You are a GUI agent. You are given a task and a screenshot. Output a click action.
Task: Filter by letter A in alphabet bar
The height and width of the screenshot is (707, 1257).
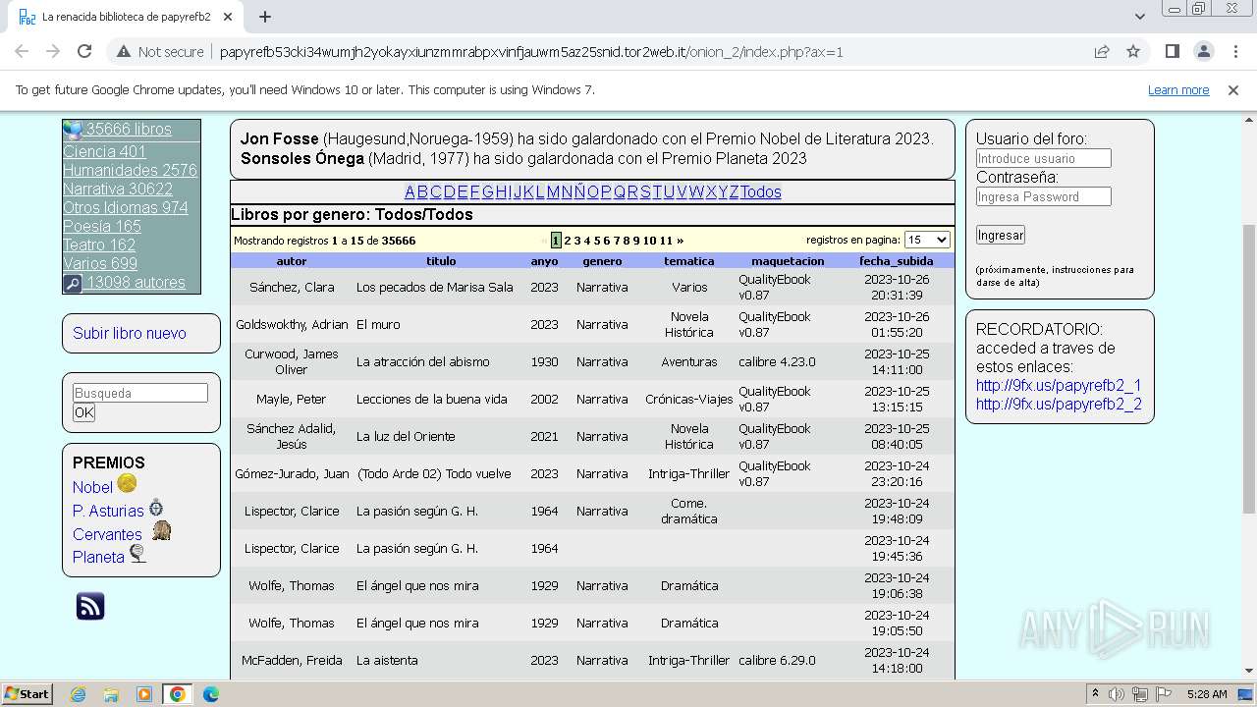click(410, 191)
